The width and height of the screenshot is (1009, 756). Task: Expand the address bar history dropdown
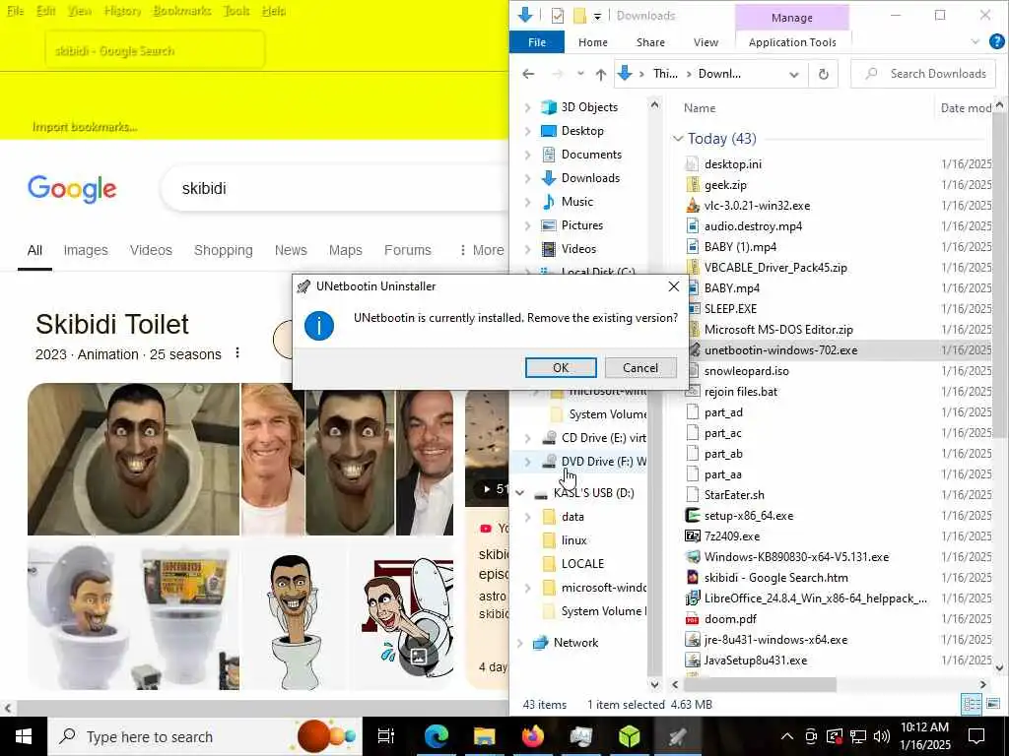[x=794, y=75]
